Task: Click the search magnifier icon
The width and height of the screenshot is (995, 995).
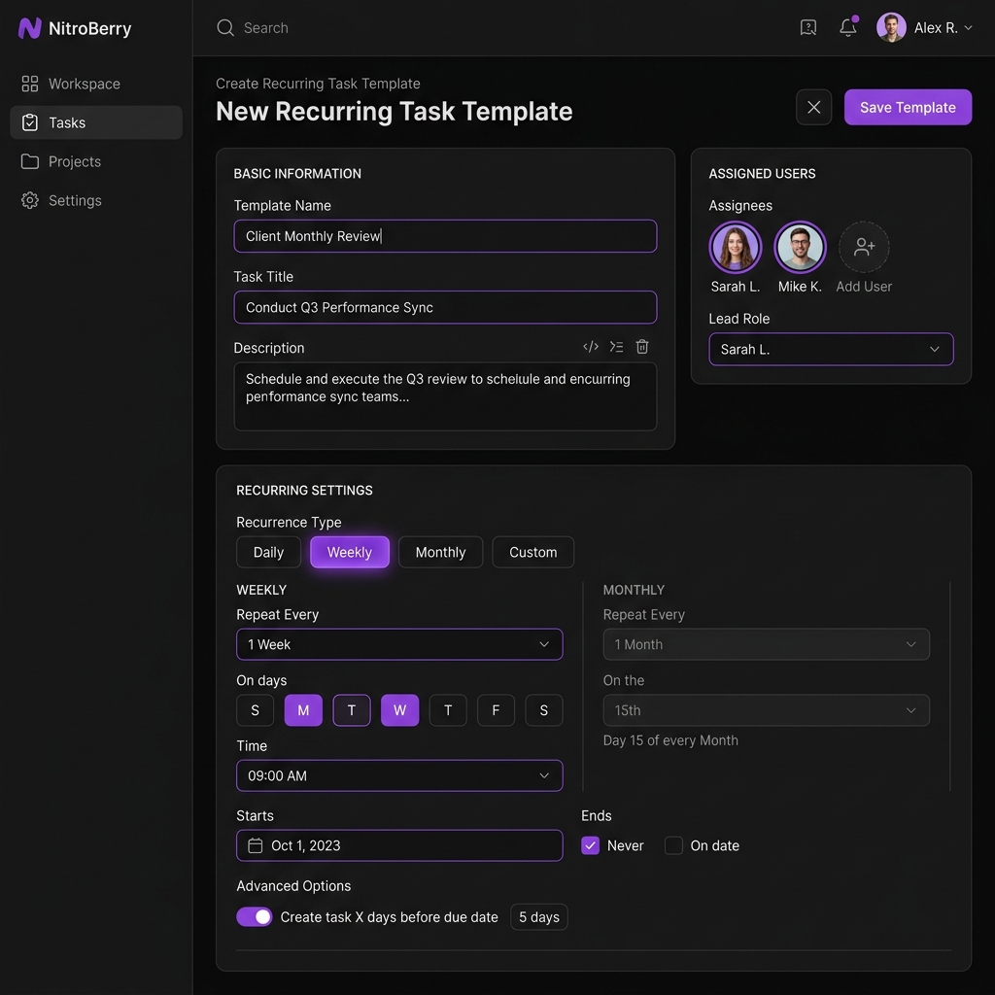Action: tap(225, 28)
